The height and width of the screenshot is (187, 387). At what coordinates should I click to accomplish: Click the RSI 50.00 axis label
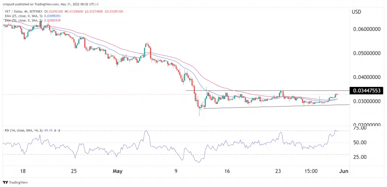359,142
